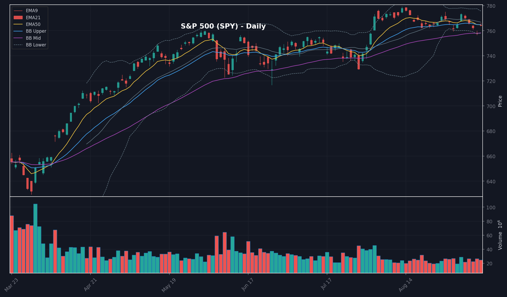Screen dimensions: 507x297
Task: Click the Volume axis title
Action: (500, 235)
